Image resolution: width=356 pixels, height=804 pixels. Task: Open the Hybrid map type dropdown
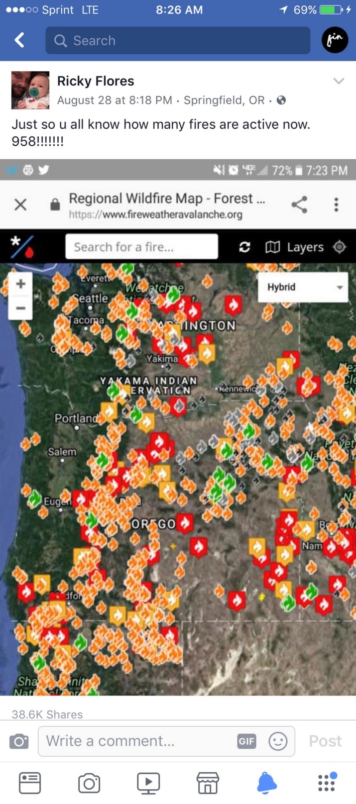[x=303, y=287]
